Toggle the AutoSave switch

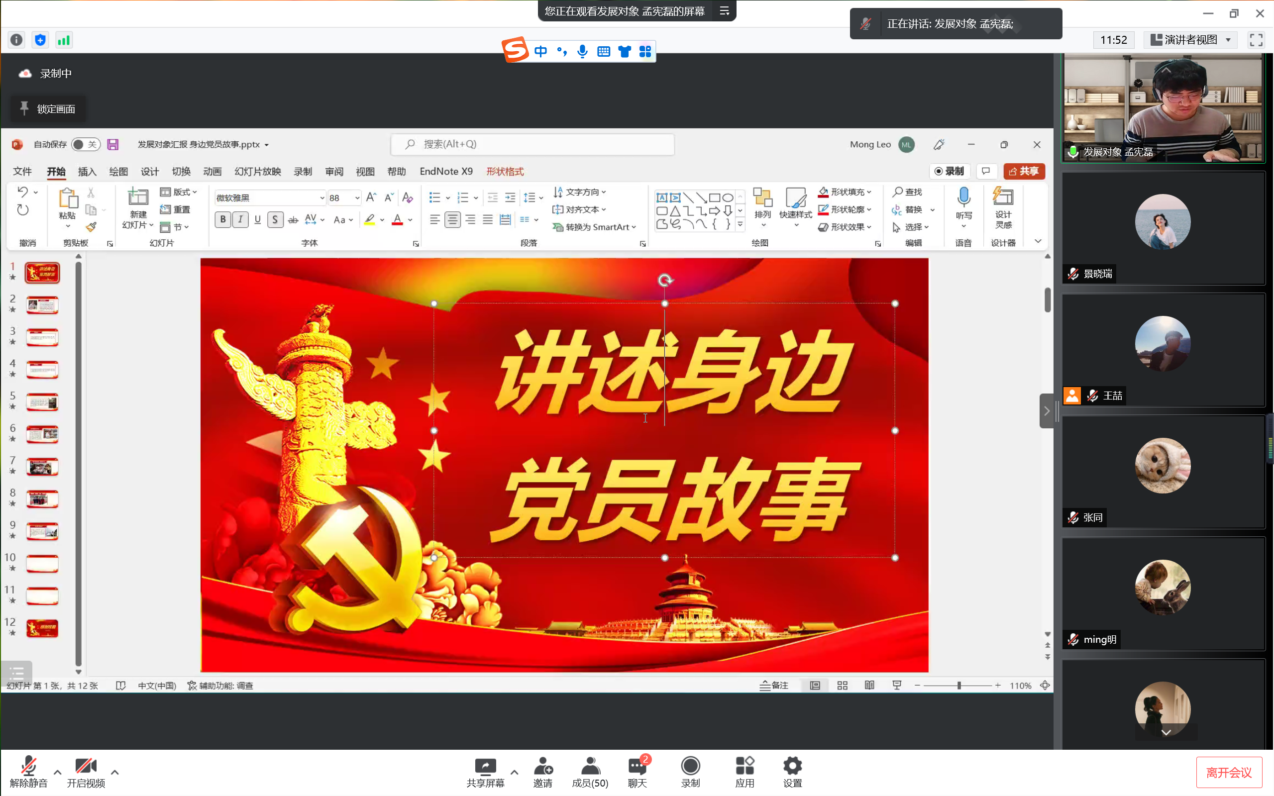[85, 144]
